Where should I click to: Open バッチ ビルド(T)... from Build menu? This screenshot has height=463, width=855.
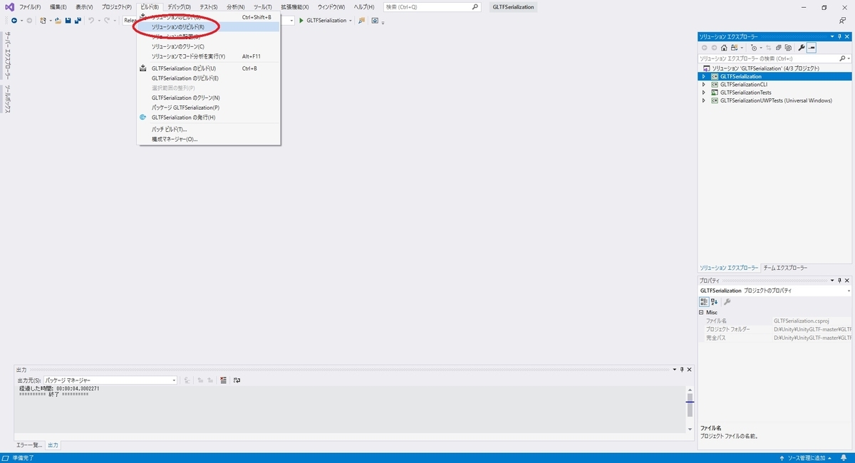[209, 129]
